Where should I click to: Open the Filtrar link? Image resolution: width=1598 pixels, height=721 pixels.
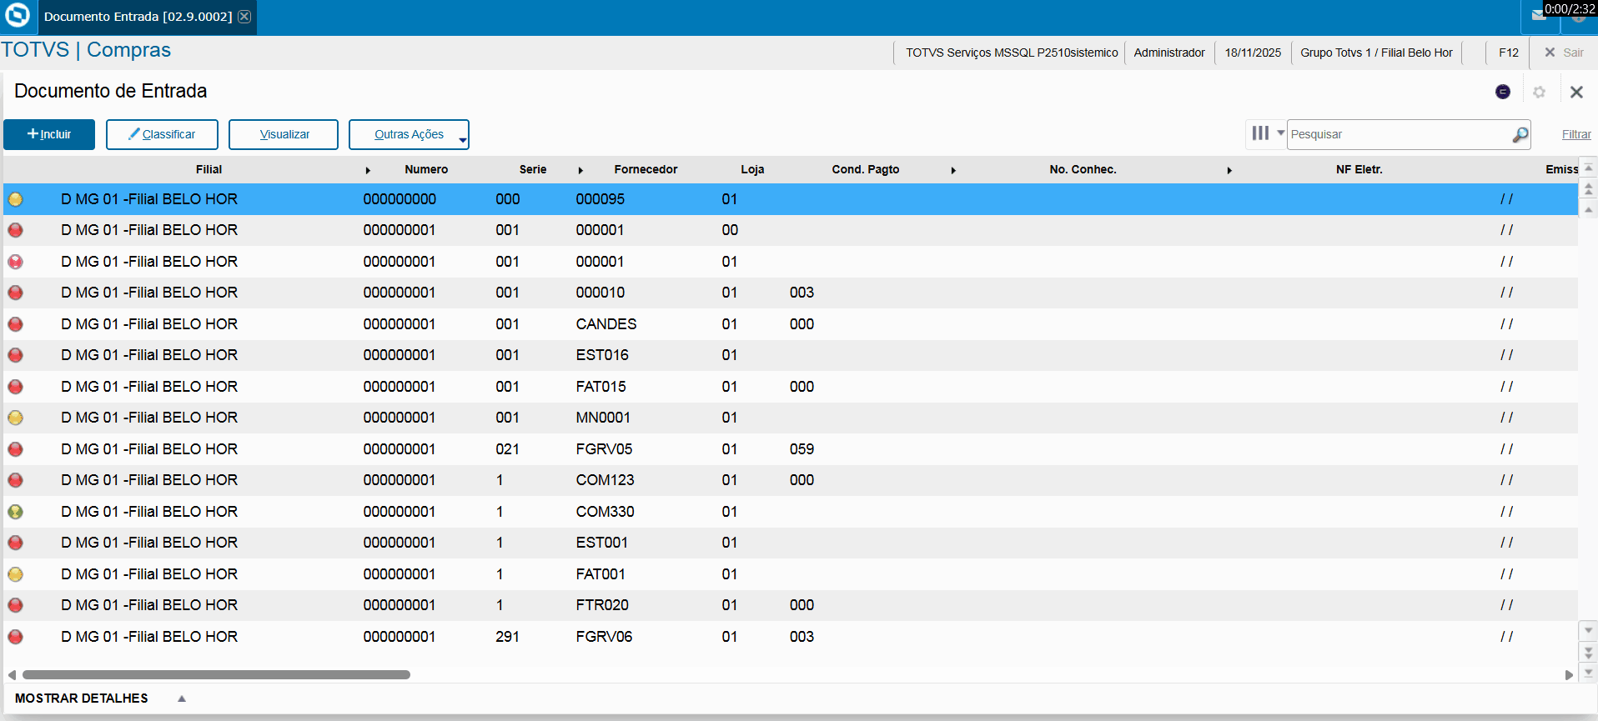1576,134
